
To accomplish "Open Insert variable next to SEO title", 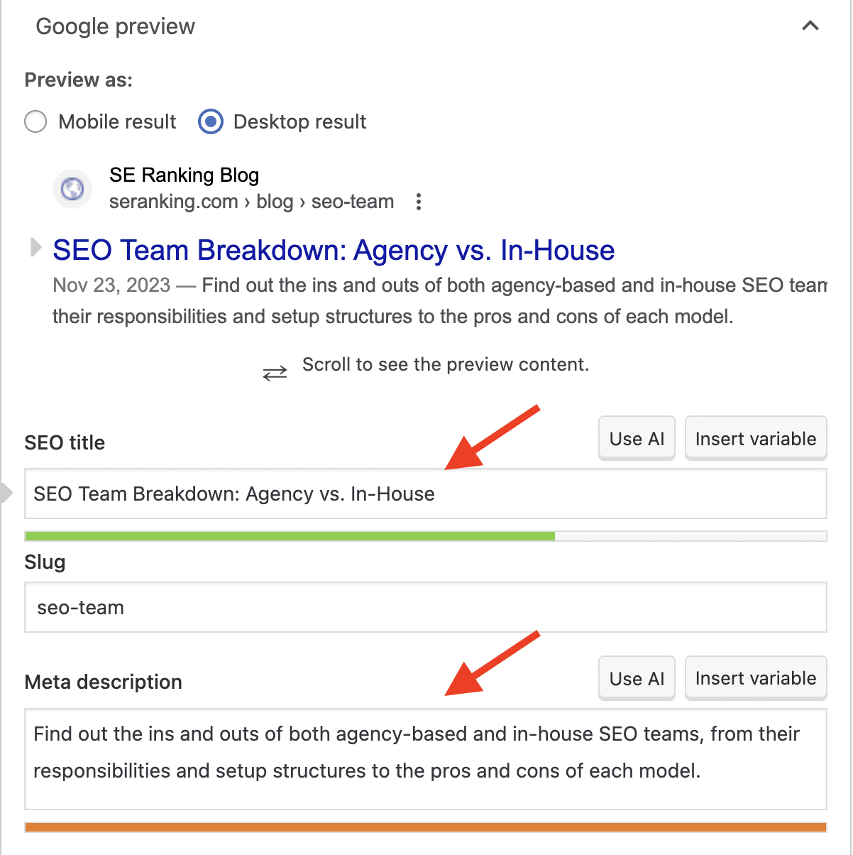I will point(755,438).
